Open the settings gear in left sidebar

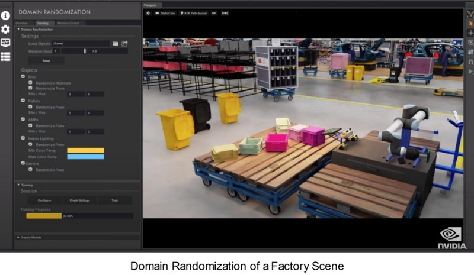coord(5,30)
